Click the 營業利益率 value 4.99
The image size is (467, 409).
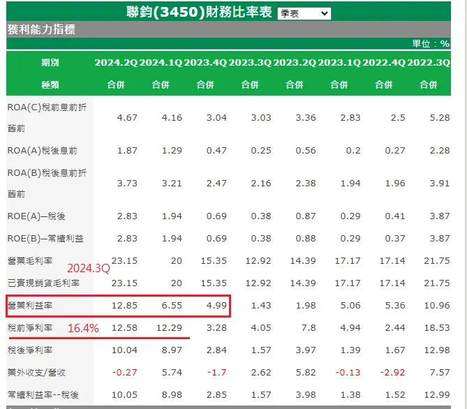coord(216,305)
